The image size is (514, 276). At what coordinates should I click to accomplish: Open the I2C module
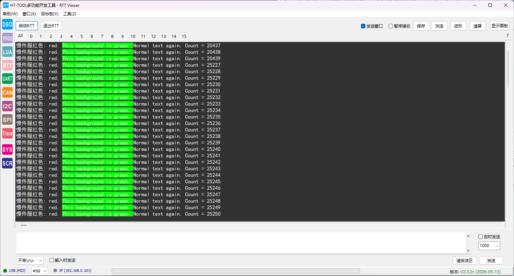(7, 106)
